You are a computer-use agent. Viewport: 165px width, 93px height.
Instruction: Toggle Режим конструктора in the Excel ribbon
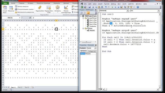pos(66,10)
